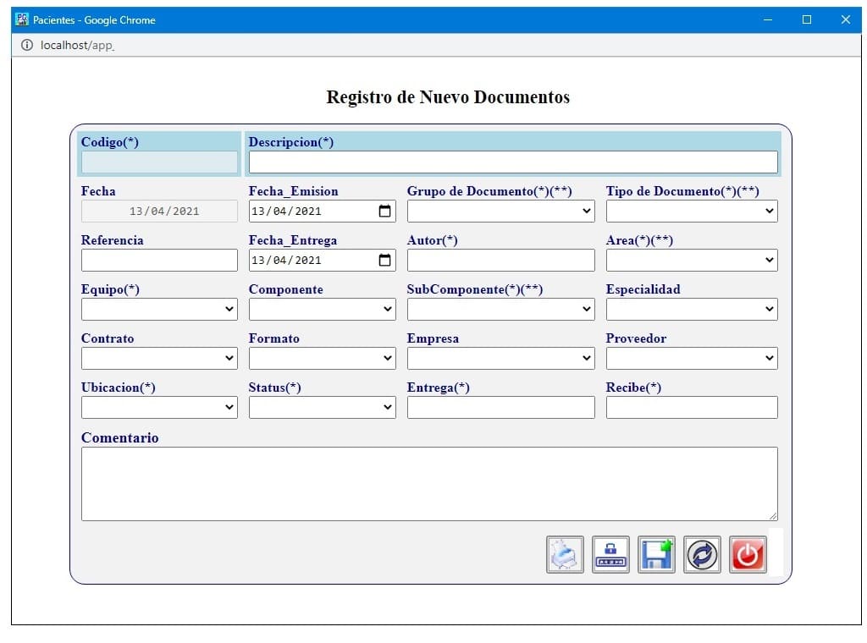
Task: Expand the Status dropdown
Action: click(323, 407)
